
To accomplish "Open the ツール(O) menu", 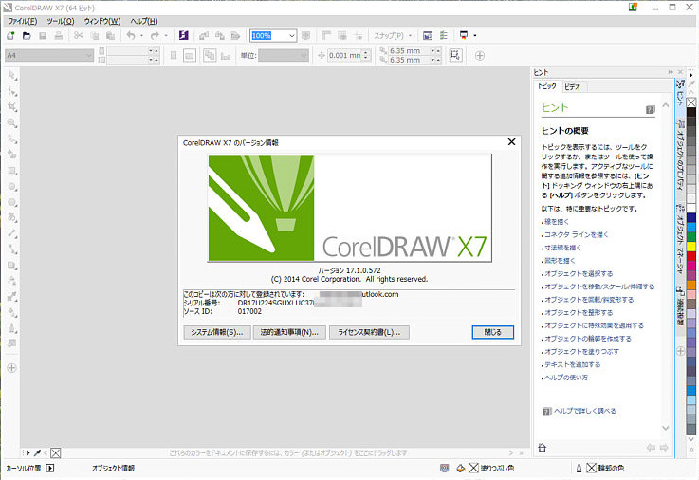I will point(61,22).
